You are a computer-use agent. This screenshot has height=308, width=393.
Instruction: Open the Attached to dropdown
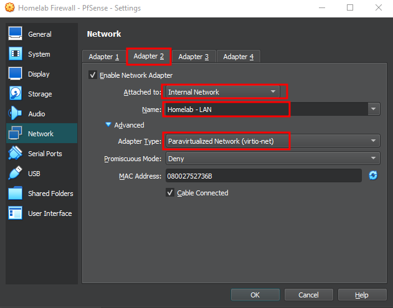(x=222, y=92)
